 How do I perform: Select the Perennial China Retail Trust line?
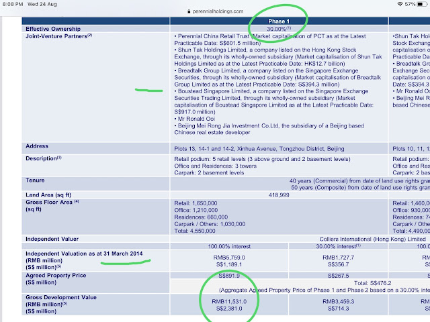[x=270, y=40]
